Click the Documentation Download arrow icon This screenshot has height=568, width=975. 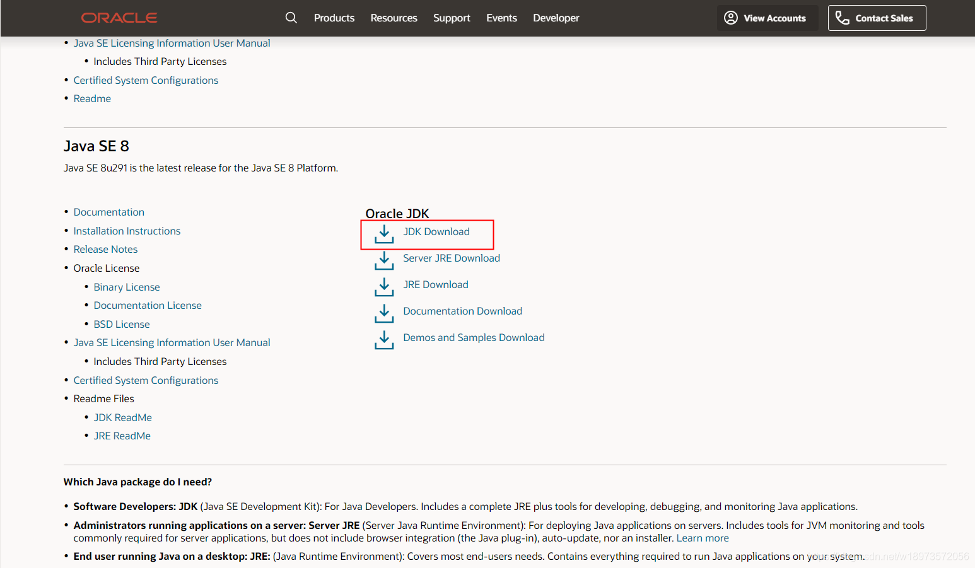tap(384, 313)
